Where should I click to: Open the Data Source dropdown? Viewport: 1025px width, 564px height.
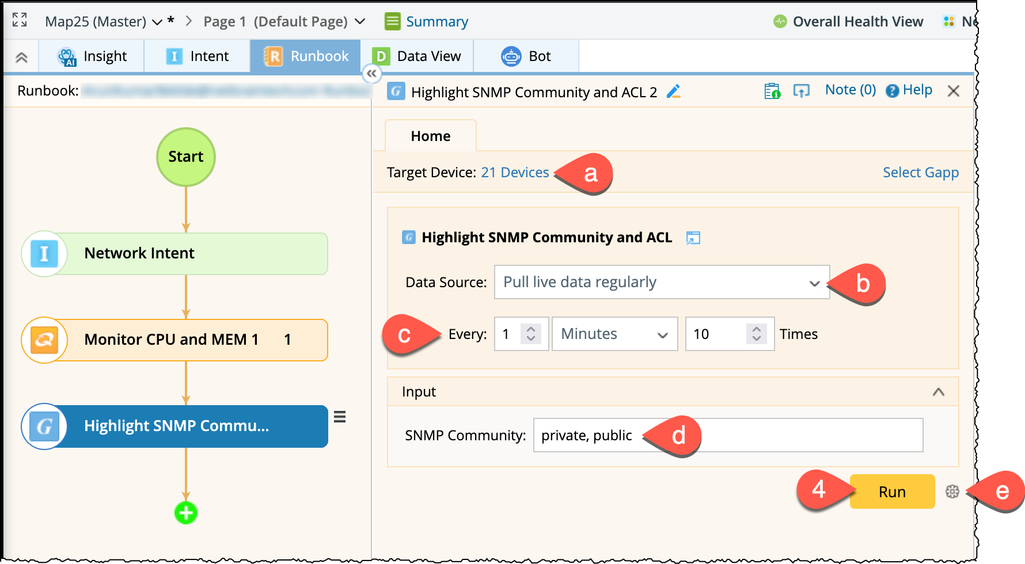[662, 282]
